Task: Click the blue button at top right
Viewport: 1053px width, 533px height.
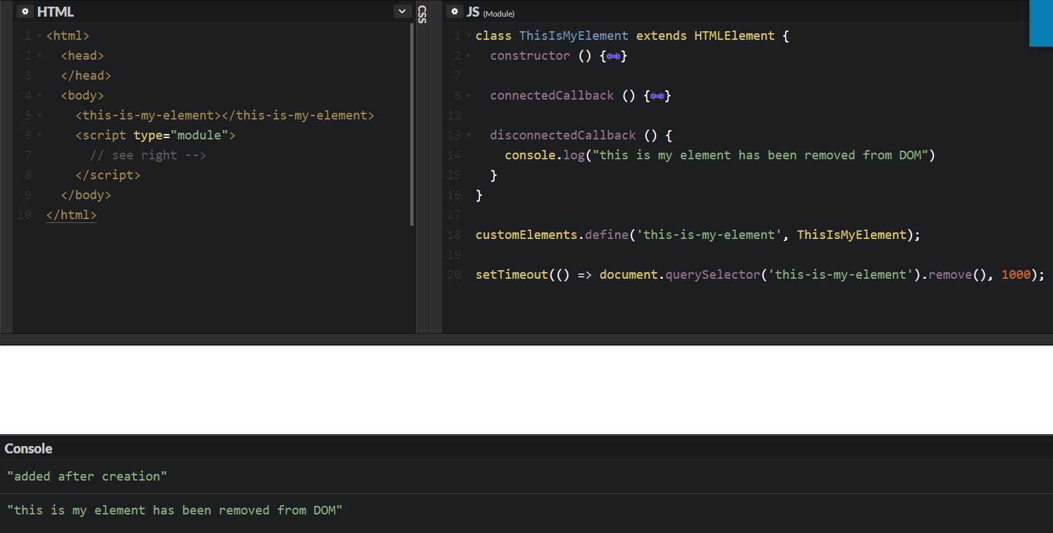Action: (x=1041, y=23)
